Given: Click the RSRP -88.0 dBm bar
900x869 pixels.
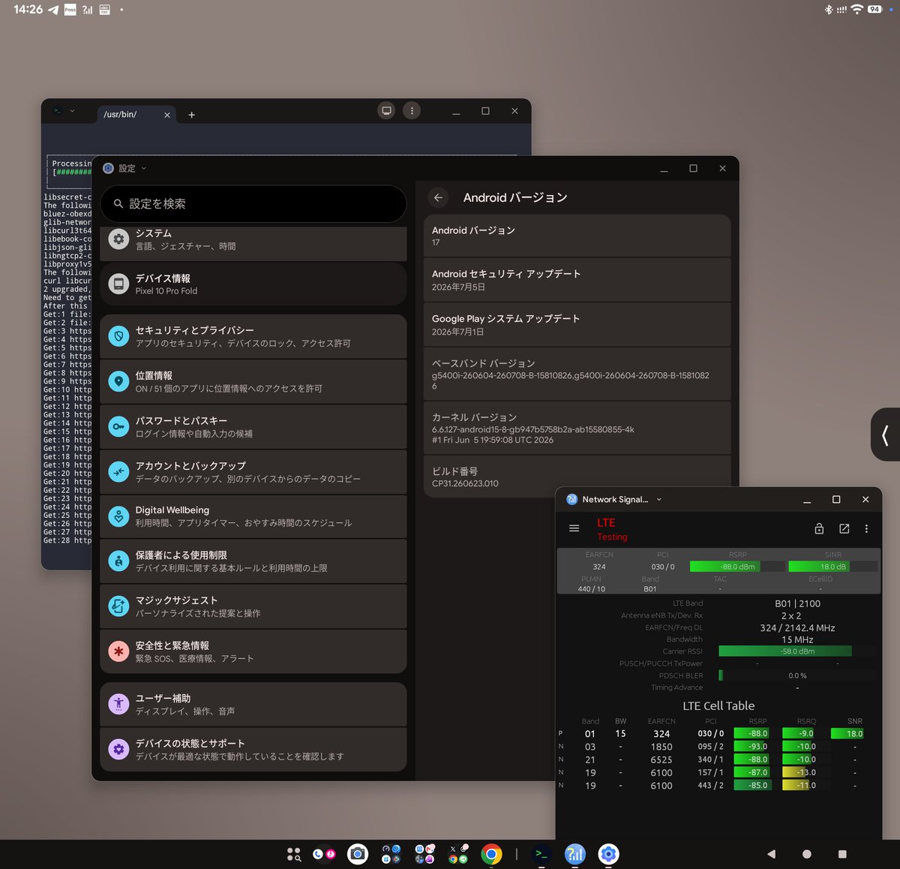Looking at the screenshot, I should coord(737,567).
